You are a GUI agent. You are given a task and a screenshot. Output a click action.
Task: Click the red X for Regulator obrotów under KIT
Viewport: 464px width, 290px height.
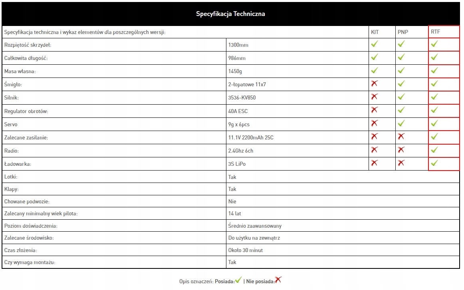(374, 110)
